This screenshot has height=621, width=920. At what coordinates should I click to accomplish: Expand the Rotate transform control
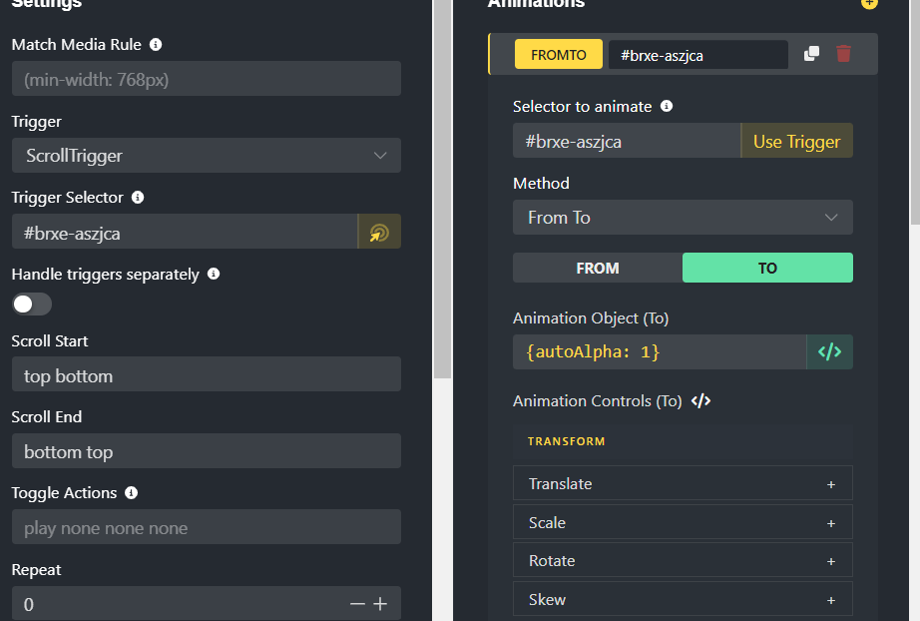click(x=683, y=561)
